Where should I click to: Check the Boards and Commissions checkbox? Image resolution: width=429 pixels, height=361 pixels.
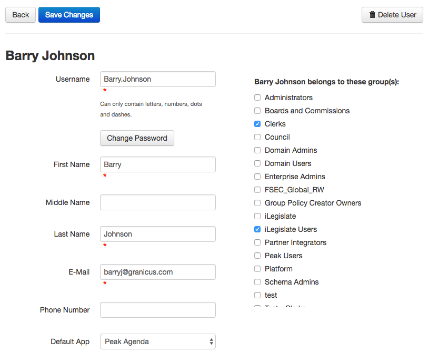[x=257, y=111]
